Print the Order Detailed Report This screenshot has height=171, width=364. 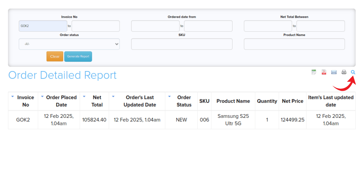[x=344, y=72]
